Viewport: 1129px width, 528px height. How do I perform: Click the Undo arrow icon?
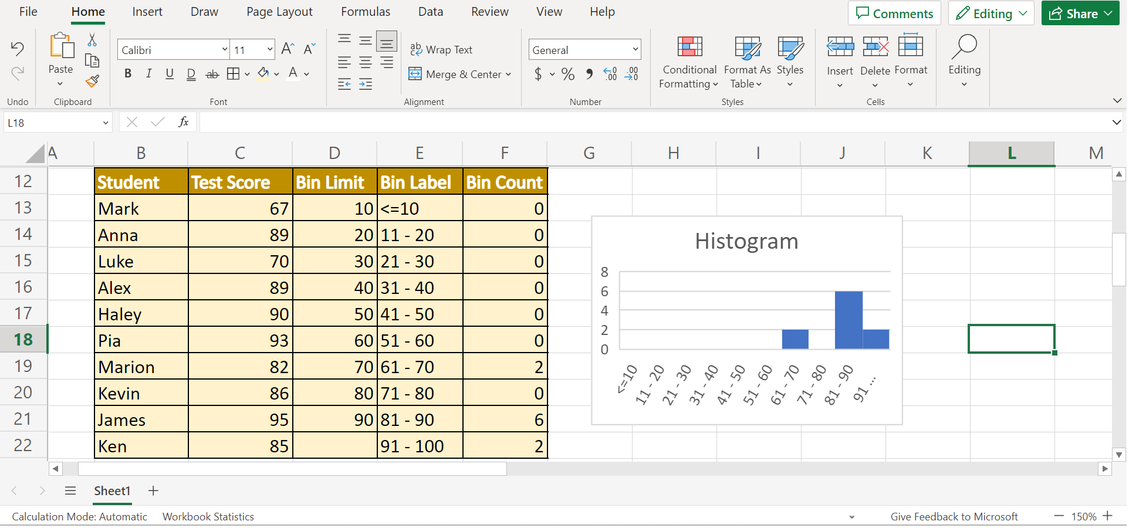coord(18,49)
